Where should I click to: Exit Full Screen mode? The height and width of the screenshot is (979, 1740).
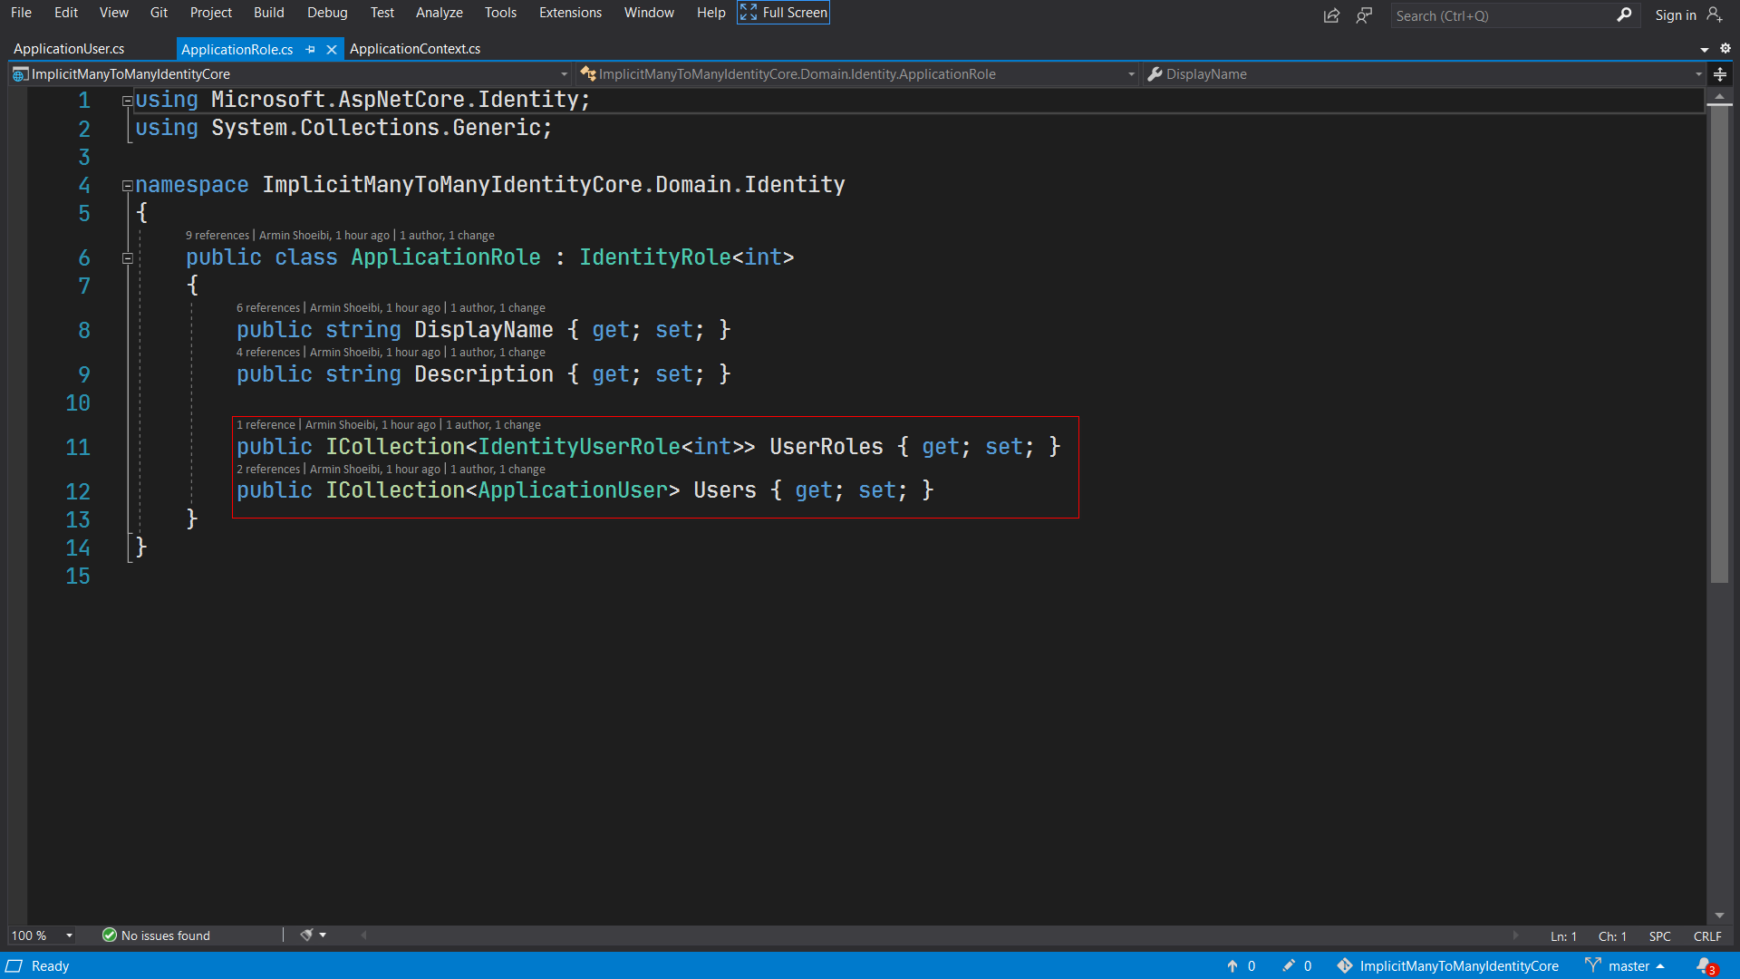coord(782,12)
